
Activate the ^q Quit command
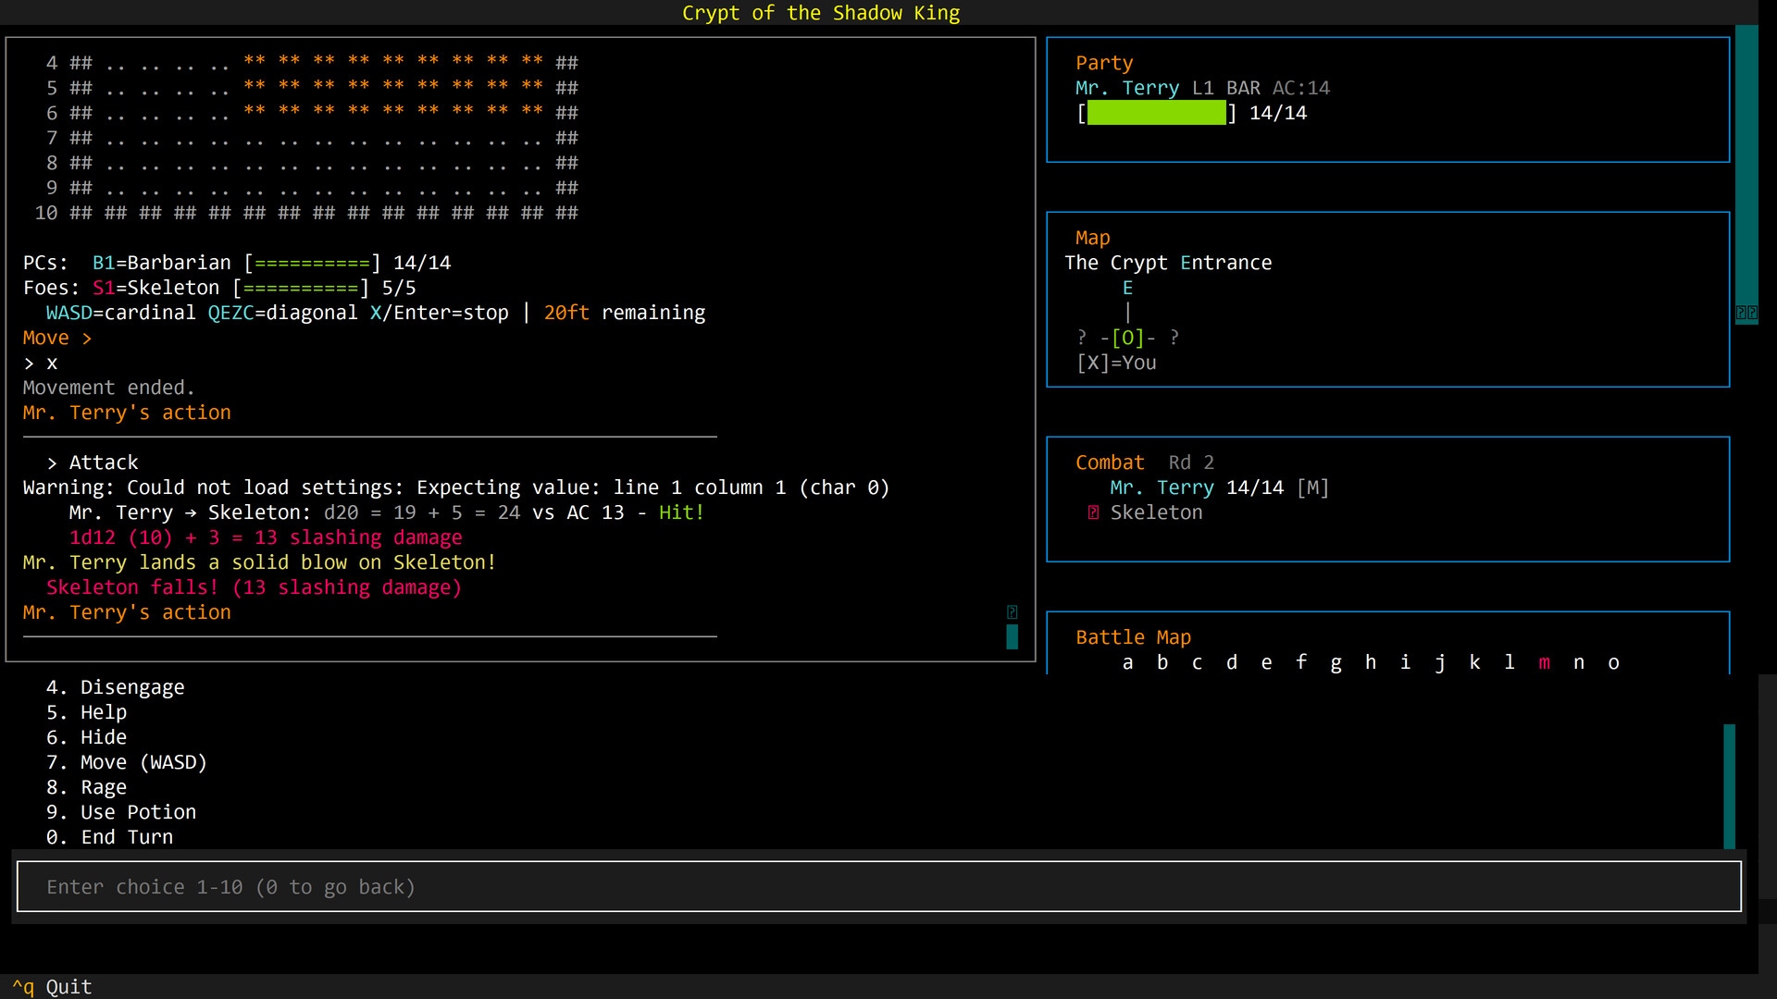click(51, 986)
